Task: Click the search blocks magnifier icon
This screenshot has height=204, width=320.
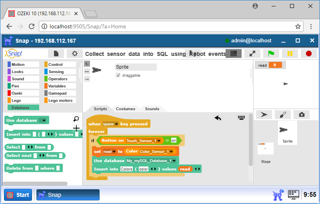Action: 76,119
